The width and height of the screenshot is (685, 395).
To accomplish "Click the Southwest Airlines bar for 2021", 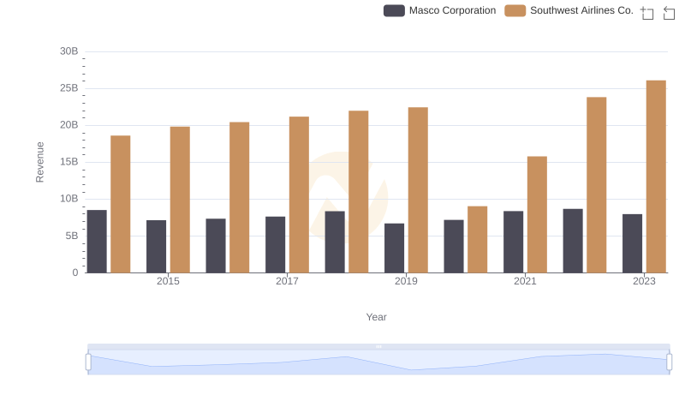I will (x=537, y=214).
